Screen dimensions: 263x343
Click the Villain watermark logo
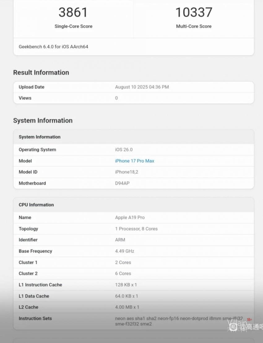coord(237,324)
